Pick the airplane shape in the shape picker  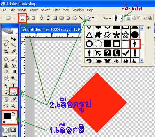pos(98,53)
